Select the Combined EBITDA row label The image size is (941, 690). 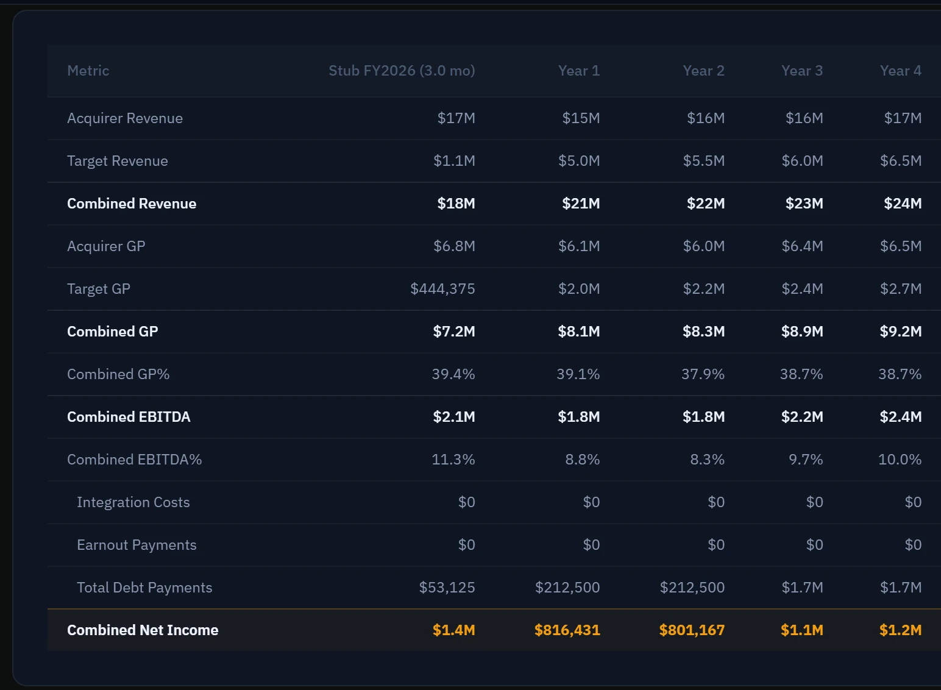tap(129, 417)
